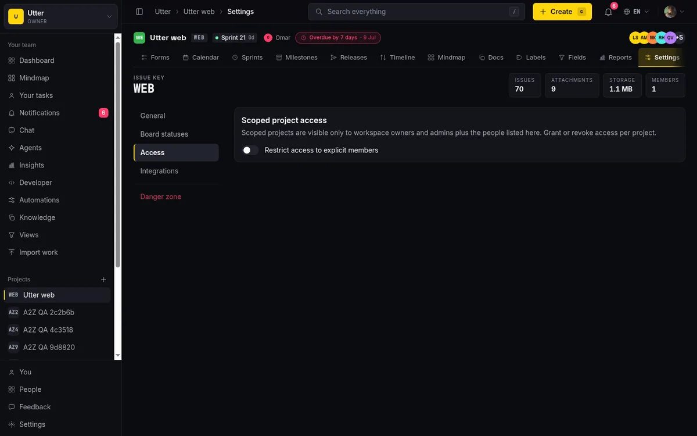Expand the Utter workspace switcher chevron
This screenshot has height=436, width=697.
pyautogui.click(x=109, y=17)
